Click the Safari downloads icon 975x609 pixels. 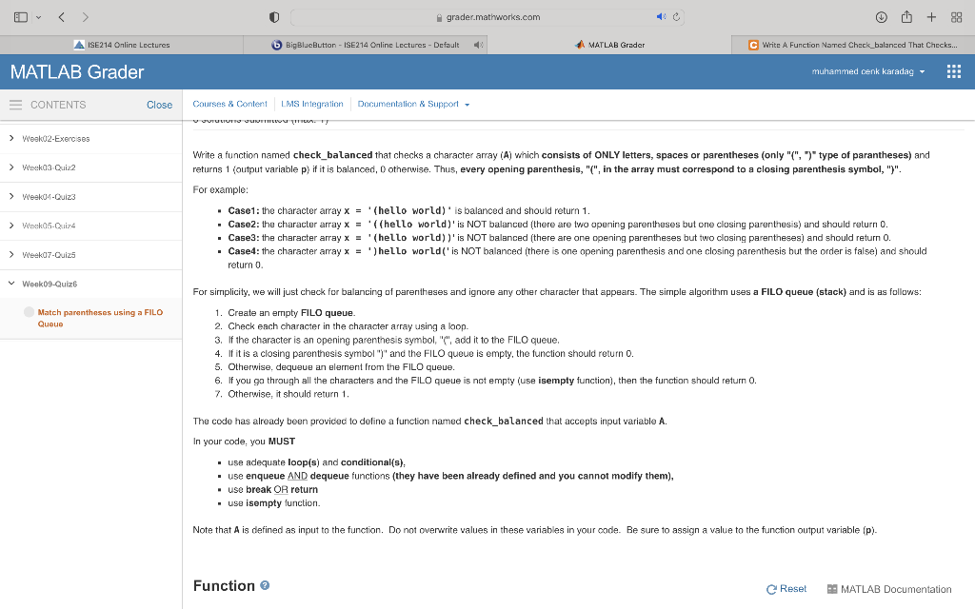(x=882, y=16)
